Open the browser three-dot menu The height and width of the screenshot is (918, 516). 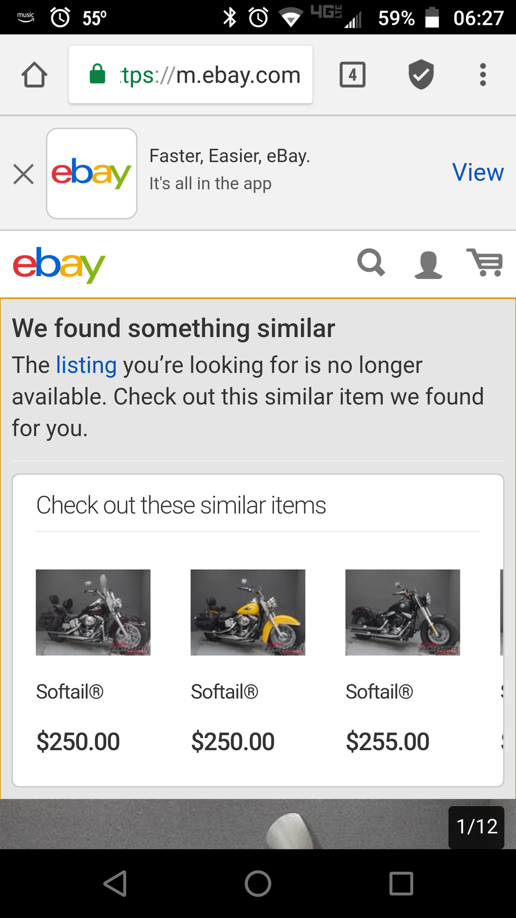click(x=482, y=75)
